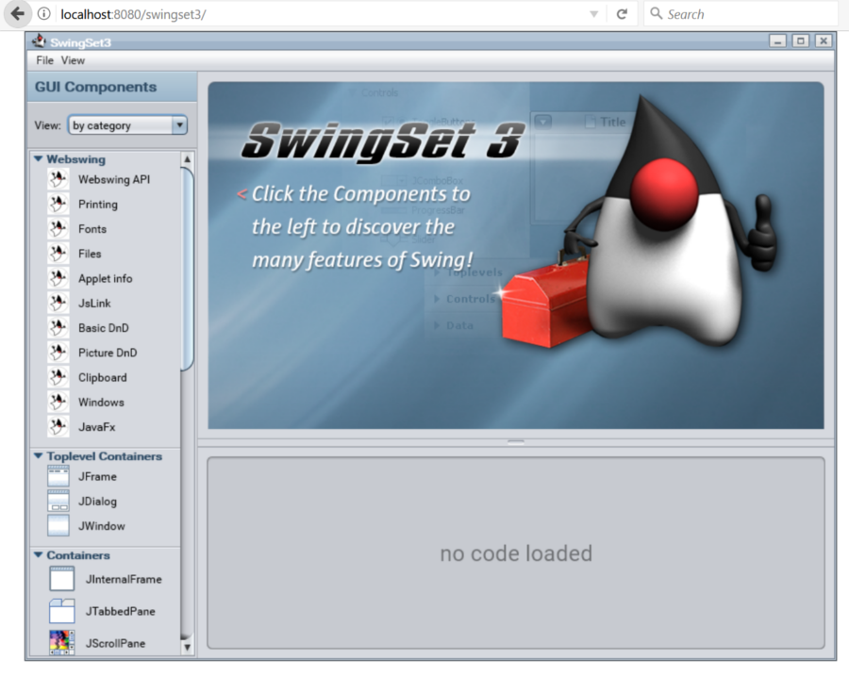This screenshot has height=676, width=849.
Task: Open the JScrollPane demo icon
Action: click(x=61, y=643)
